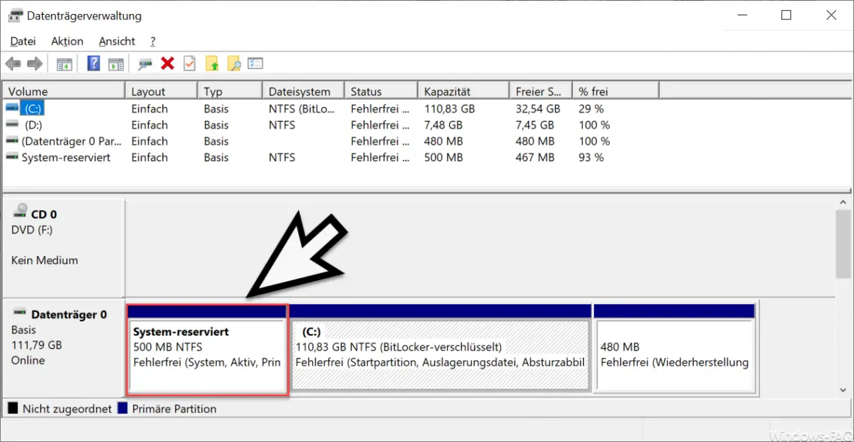
Task: Sort by the Dateisystem column header
Action: point(303,91)
